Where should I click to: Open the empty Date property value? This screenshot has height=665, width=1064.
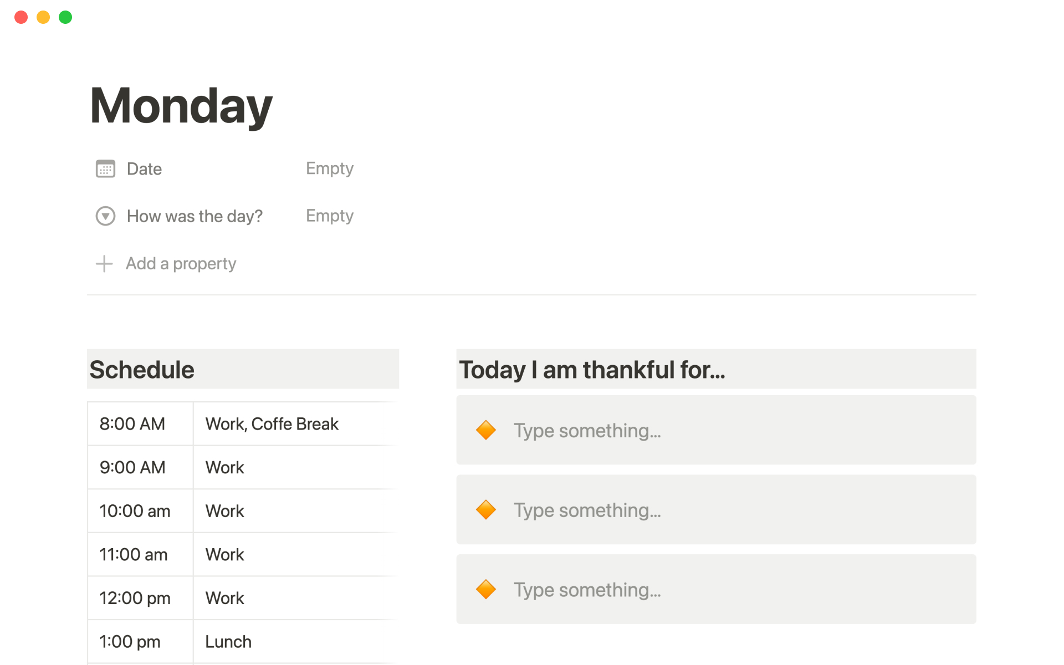pos(330,168)
